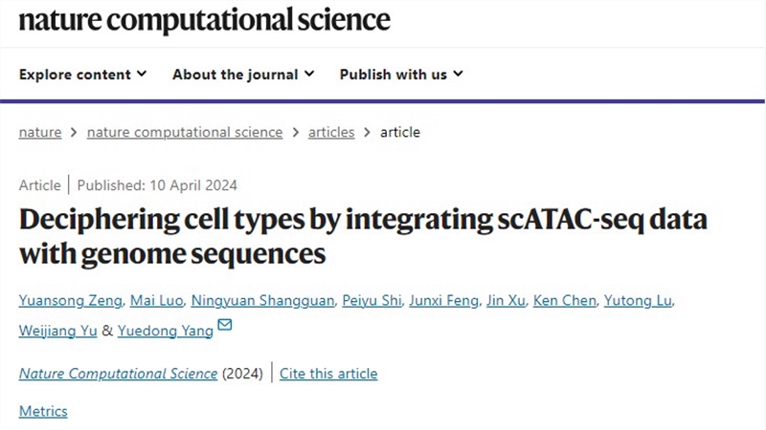Screen dimensions: 766x430
Task: Expand the Explore content dropdown
Action: coord(82,75)
